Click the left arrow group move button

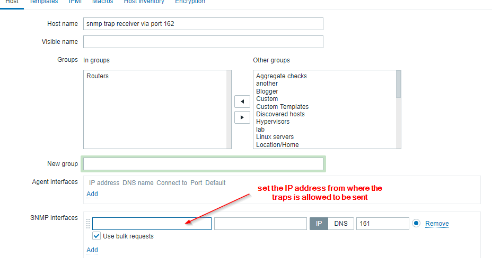pyautogui.click(x=242, y=102)
